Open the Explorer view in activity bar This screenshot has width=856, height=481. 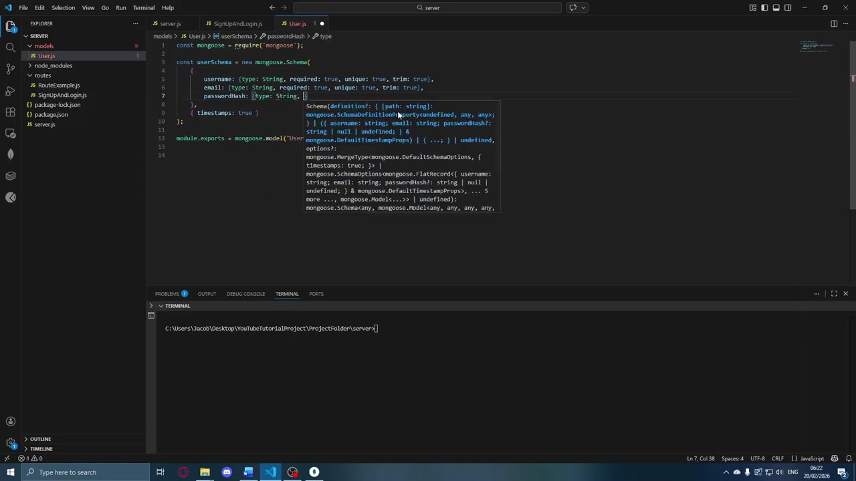pos(10,27)
